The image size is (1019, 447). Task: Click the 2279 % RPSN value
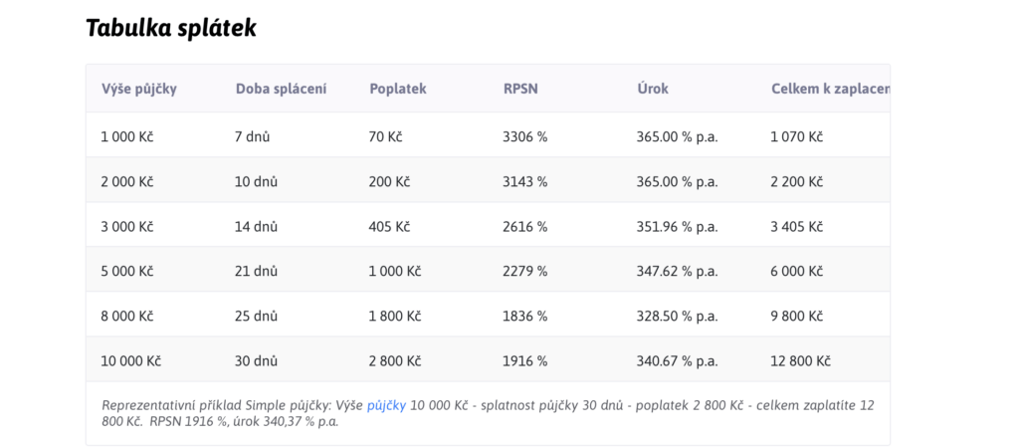click(524, 272)
